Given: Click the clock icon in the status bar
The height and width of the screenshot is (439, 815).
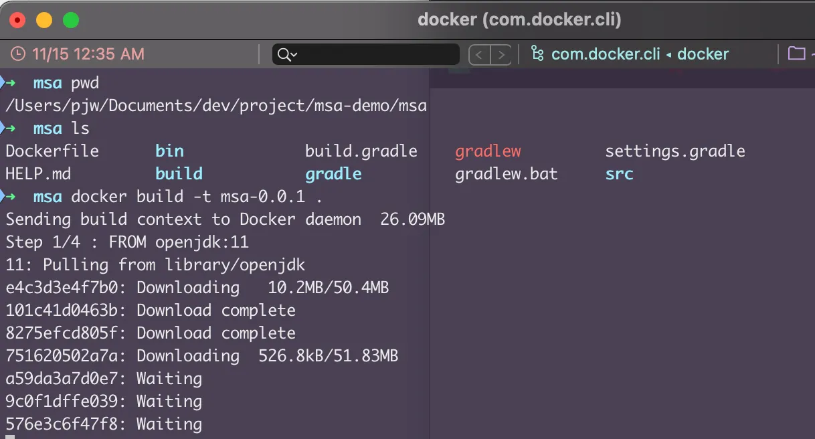Looking at the screenshot, I should point(18,54).
